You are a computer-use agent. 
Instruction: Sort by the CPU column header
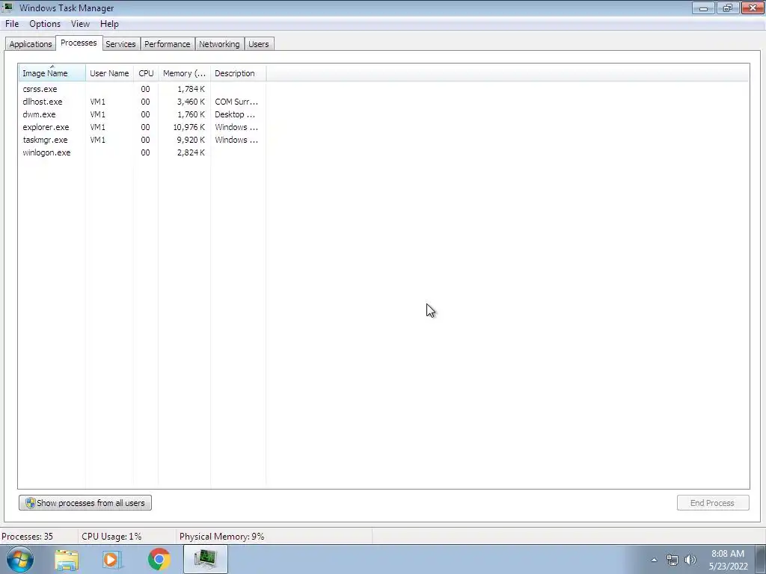146,73
